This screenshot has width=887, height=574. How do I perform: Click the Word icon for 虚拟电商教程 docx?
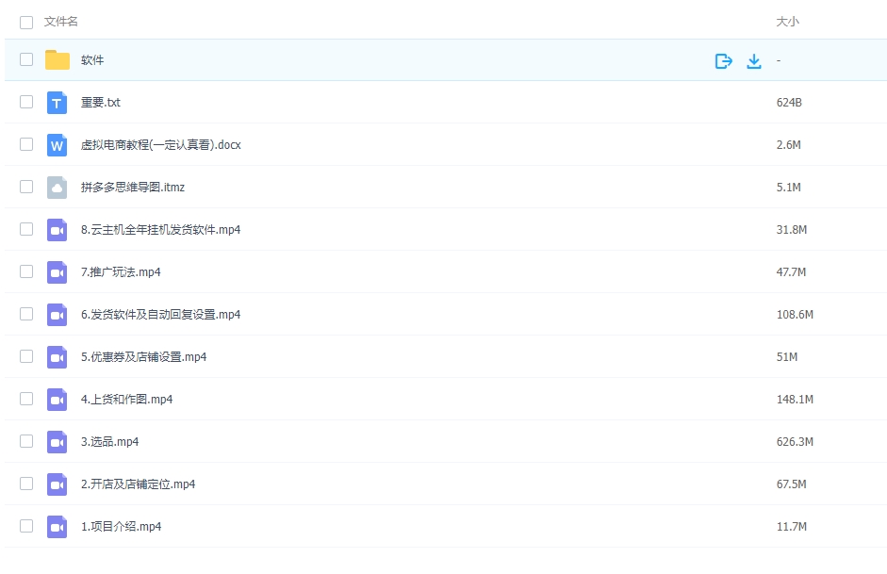click(57, 145)
